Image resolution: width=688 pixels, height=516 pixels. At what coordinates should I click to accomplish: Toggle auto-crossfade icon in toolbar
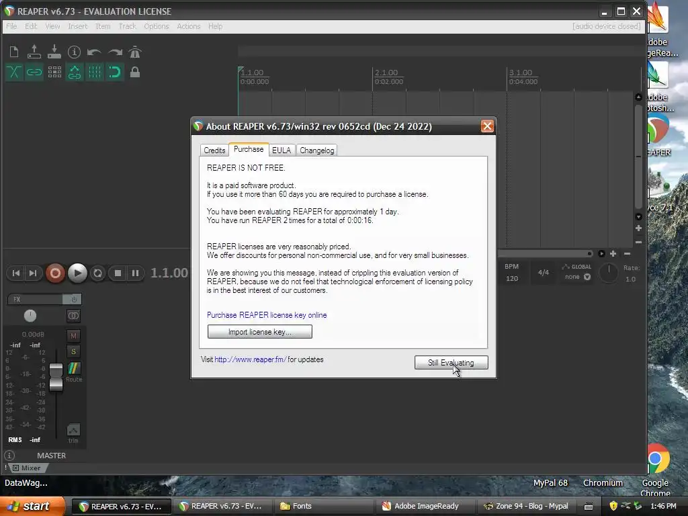pyautogui.click(x=14, y=72)
